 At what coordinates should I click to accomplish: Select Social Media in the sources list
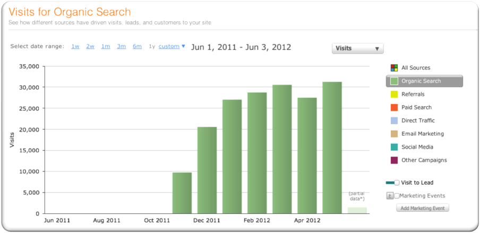417,147
